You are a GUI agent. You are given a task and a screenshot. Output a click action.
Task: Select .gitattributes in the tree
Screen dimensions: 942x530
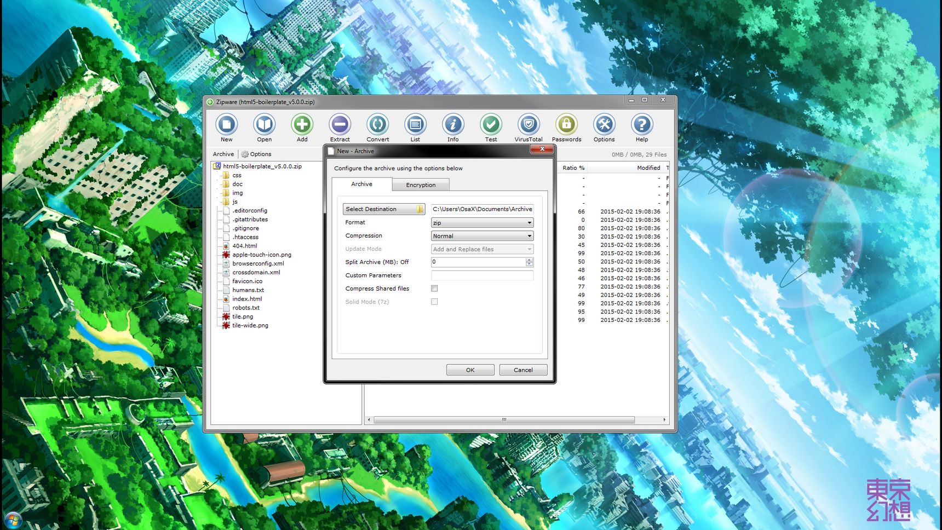click(x=250, y=220)
